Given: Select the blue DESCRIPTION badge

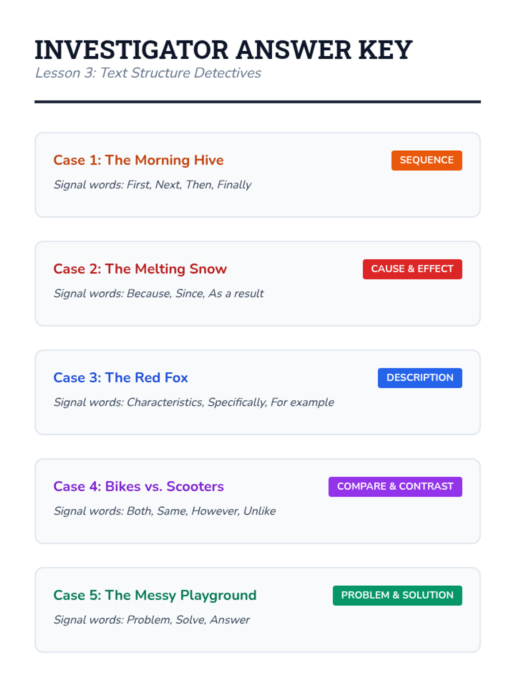Looking at the screenshot, I should [420, 378].
